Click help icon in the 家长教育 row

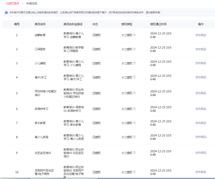[x=134, y=123]
